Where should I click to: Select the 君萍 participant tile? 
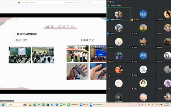(143, 56)
